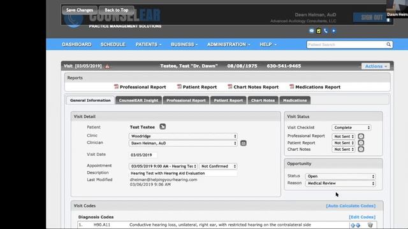
Task: Open the Professional Report Not Sent dropdown
Action: pyautogui.click(x=344, y=136)
